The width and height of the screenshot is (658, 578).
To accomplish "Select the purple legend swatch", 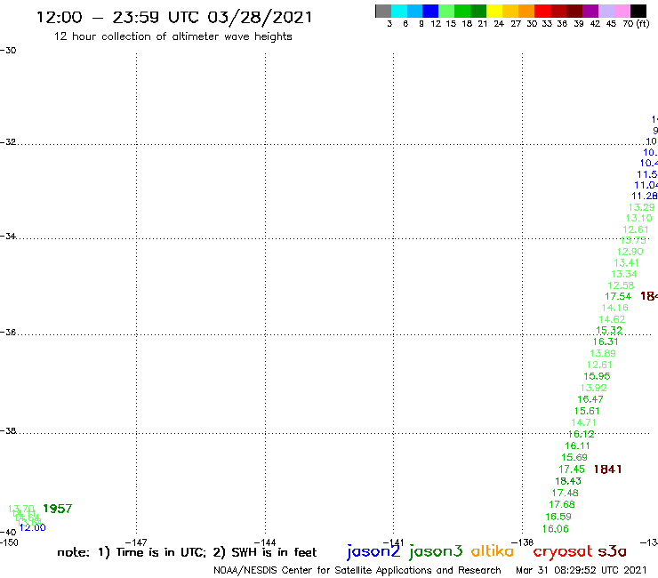I will (x=590, y=11).
